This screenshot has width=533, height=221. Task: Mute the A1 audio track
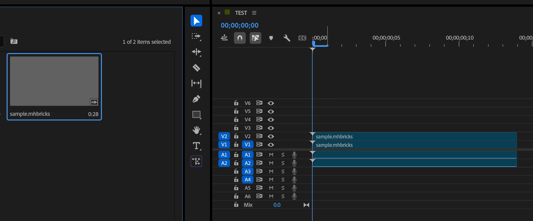271,155
